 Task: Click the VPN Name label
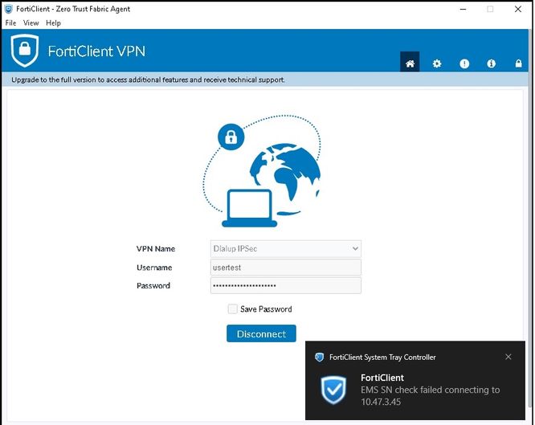pos(156,249)
